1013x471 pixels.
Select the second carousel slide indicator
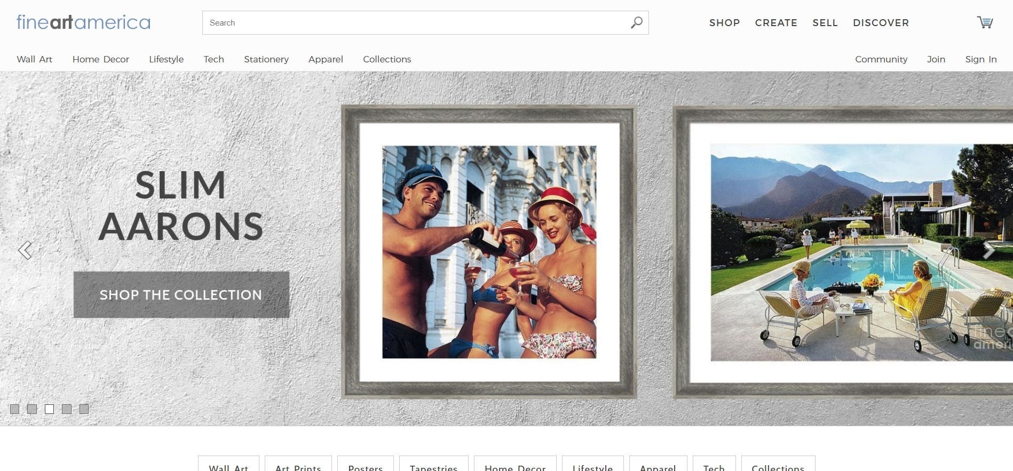click(x=32, y=409)
